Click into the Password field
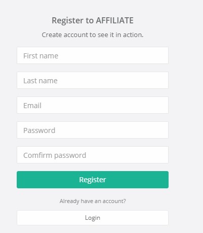Screen dimensions: 203x233 coord(93,130)
